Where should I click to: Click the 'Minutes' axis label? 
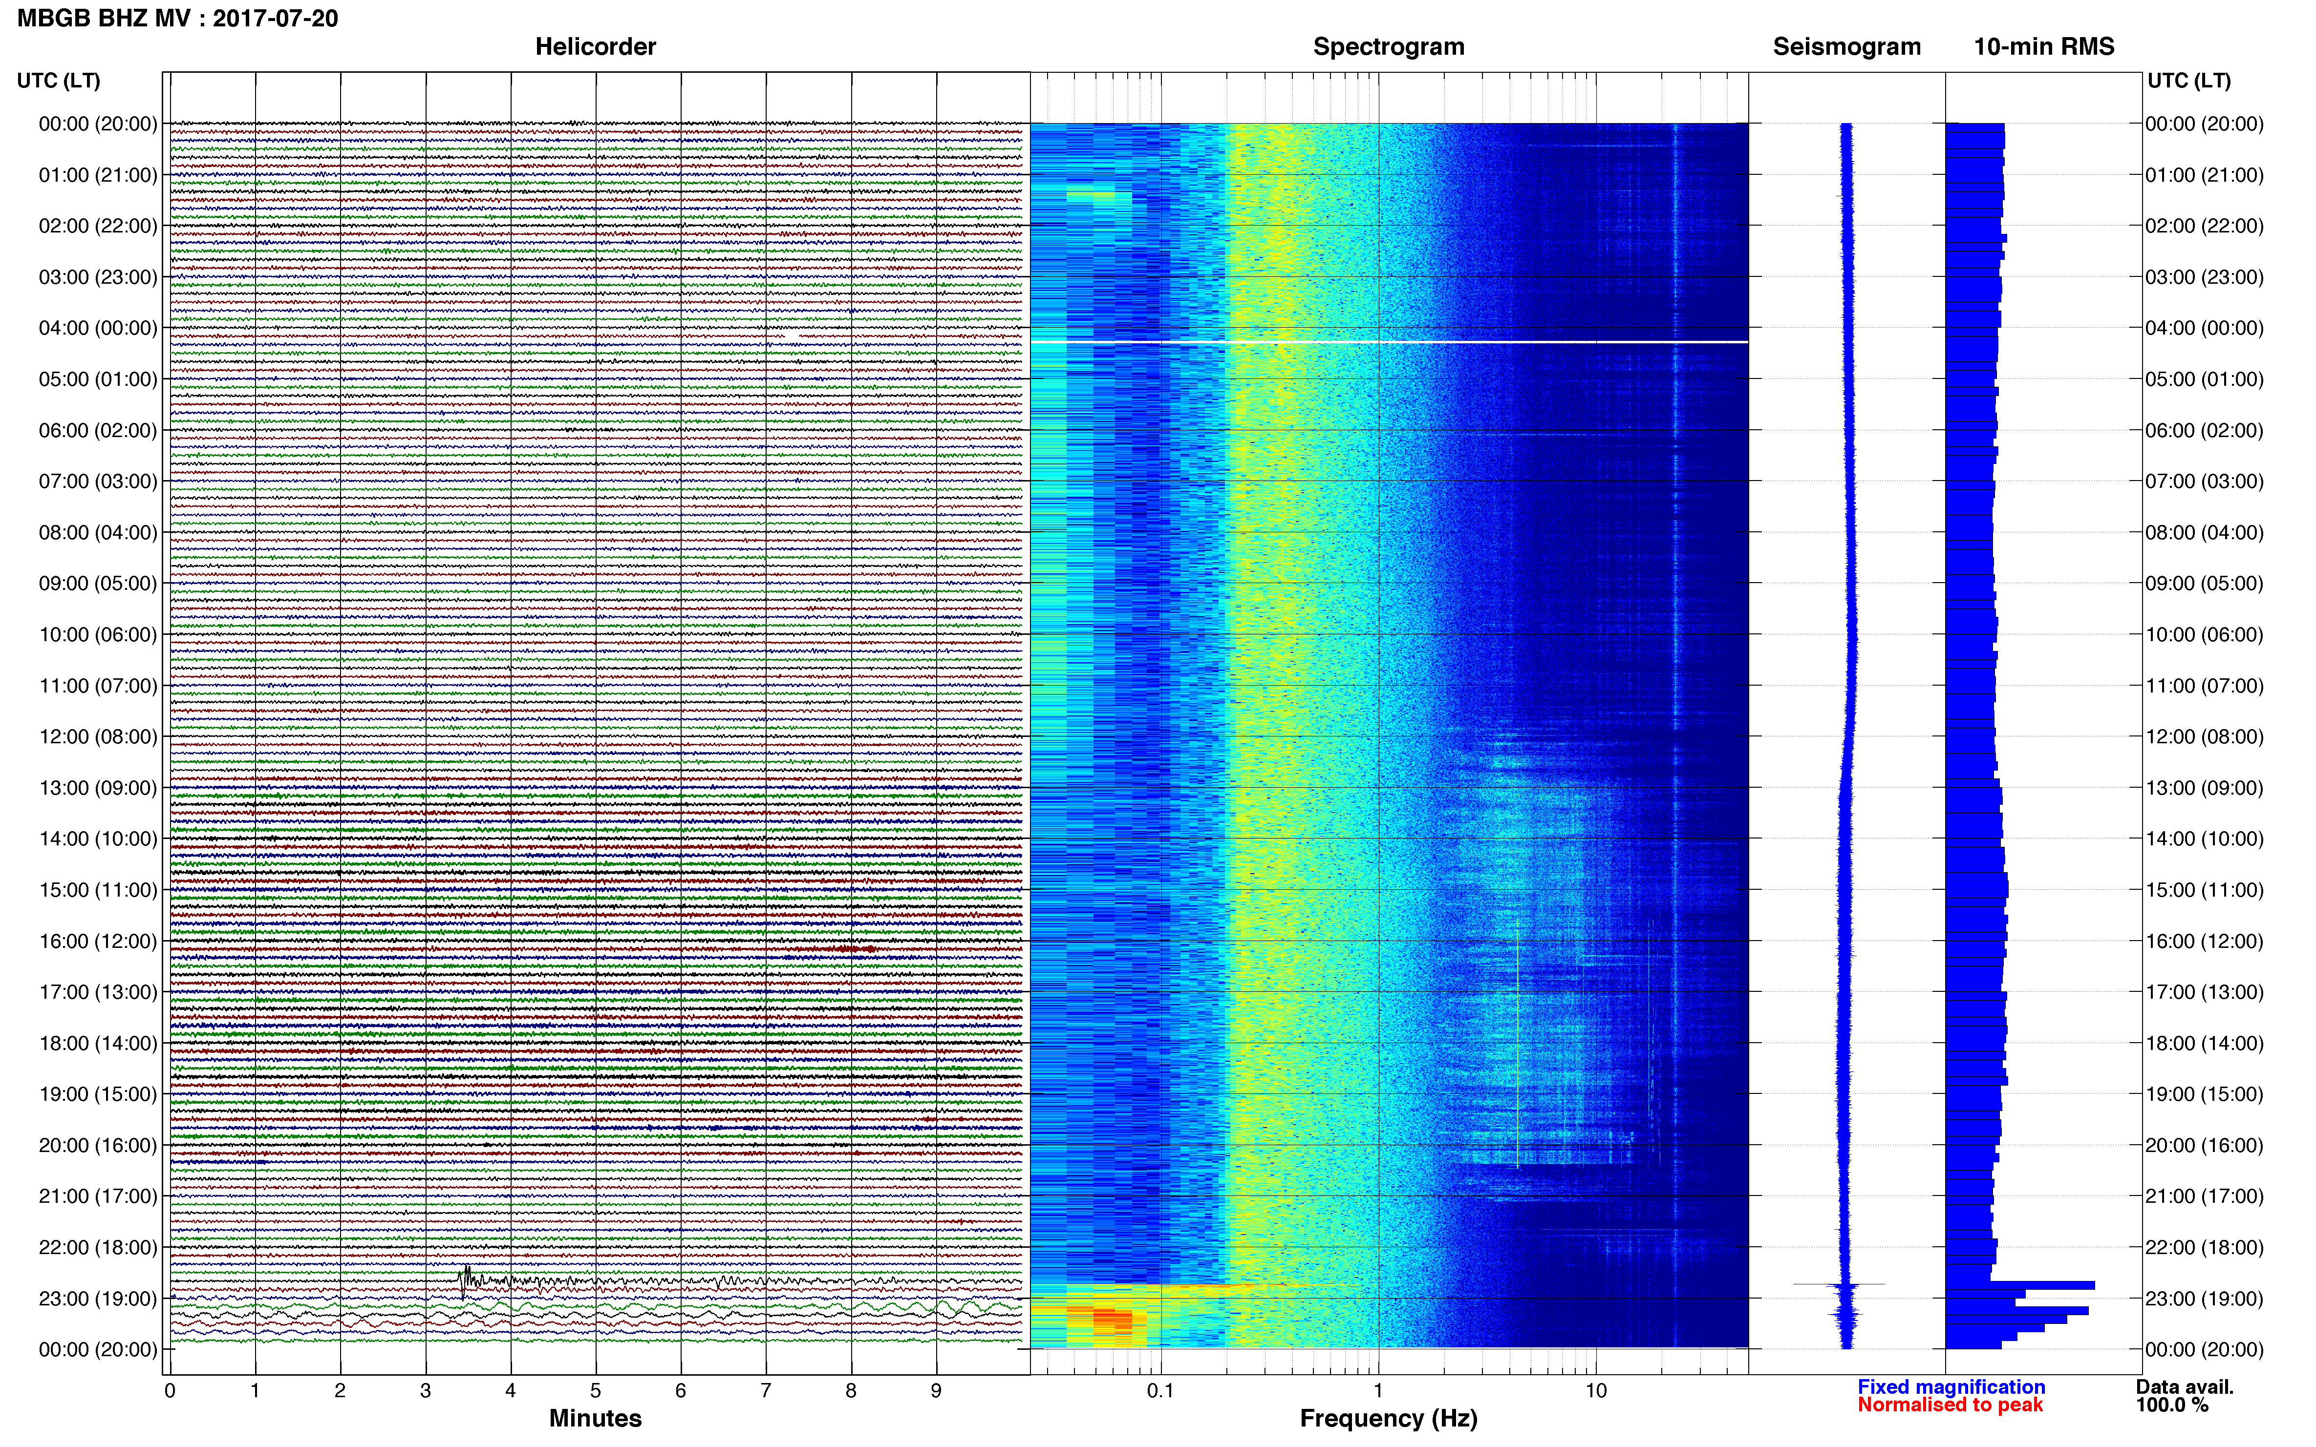coord(596,1418)
